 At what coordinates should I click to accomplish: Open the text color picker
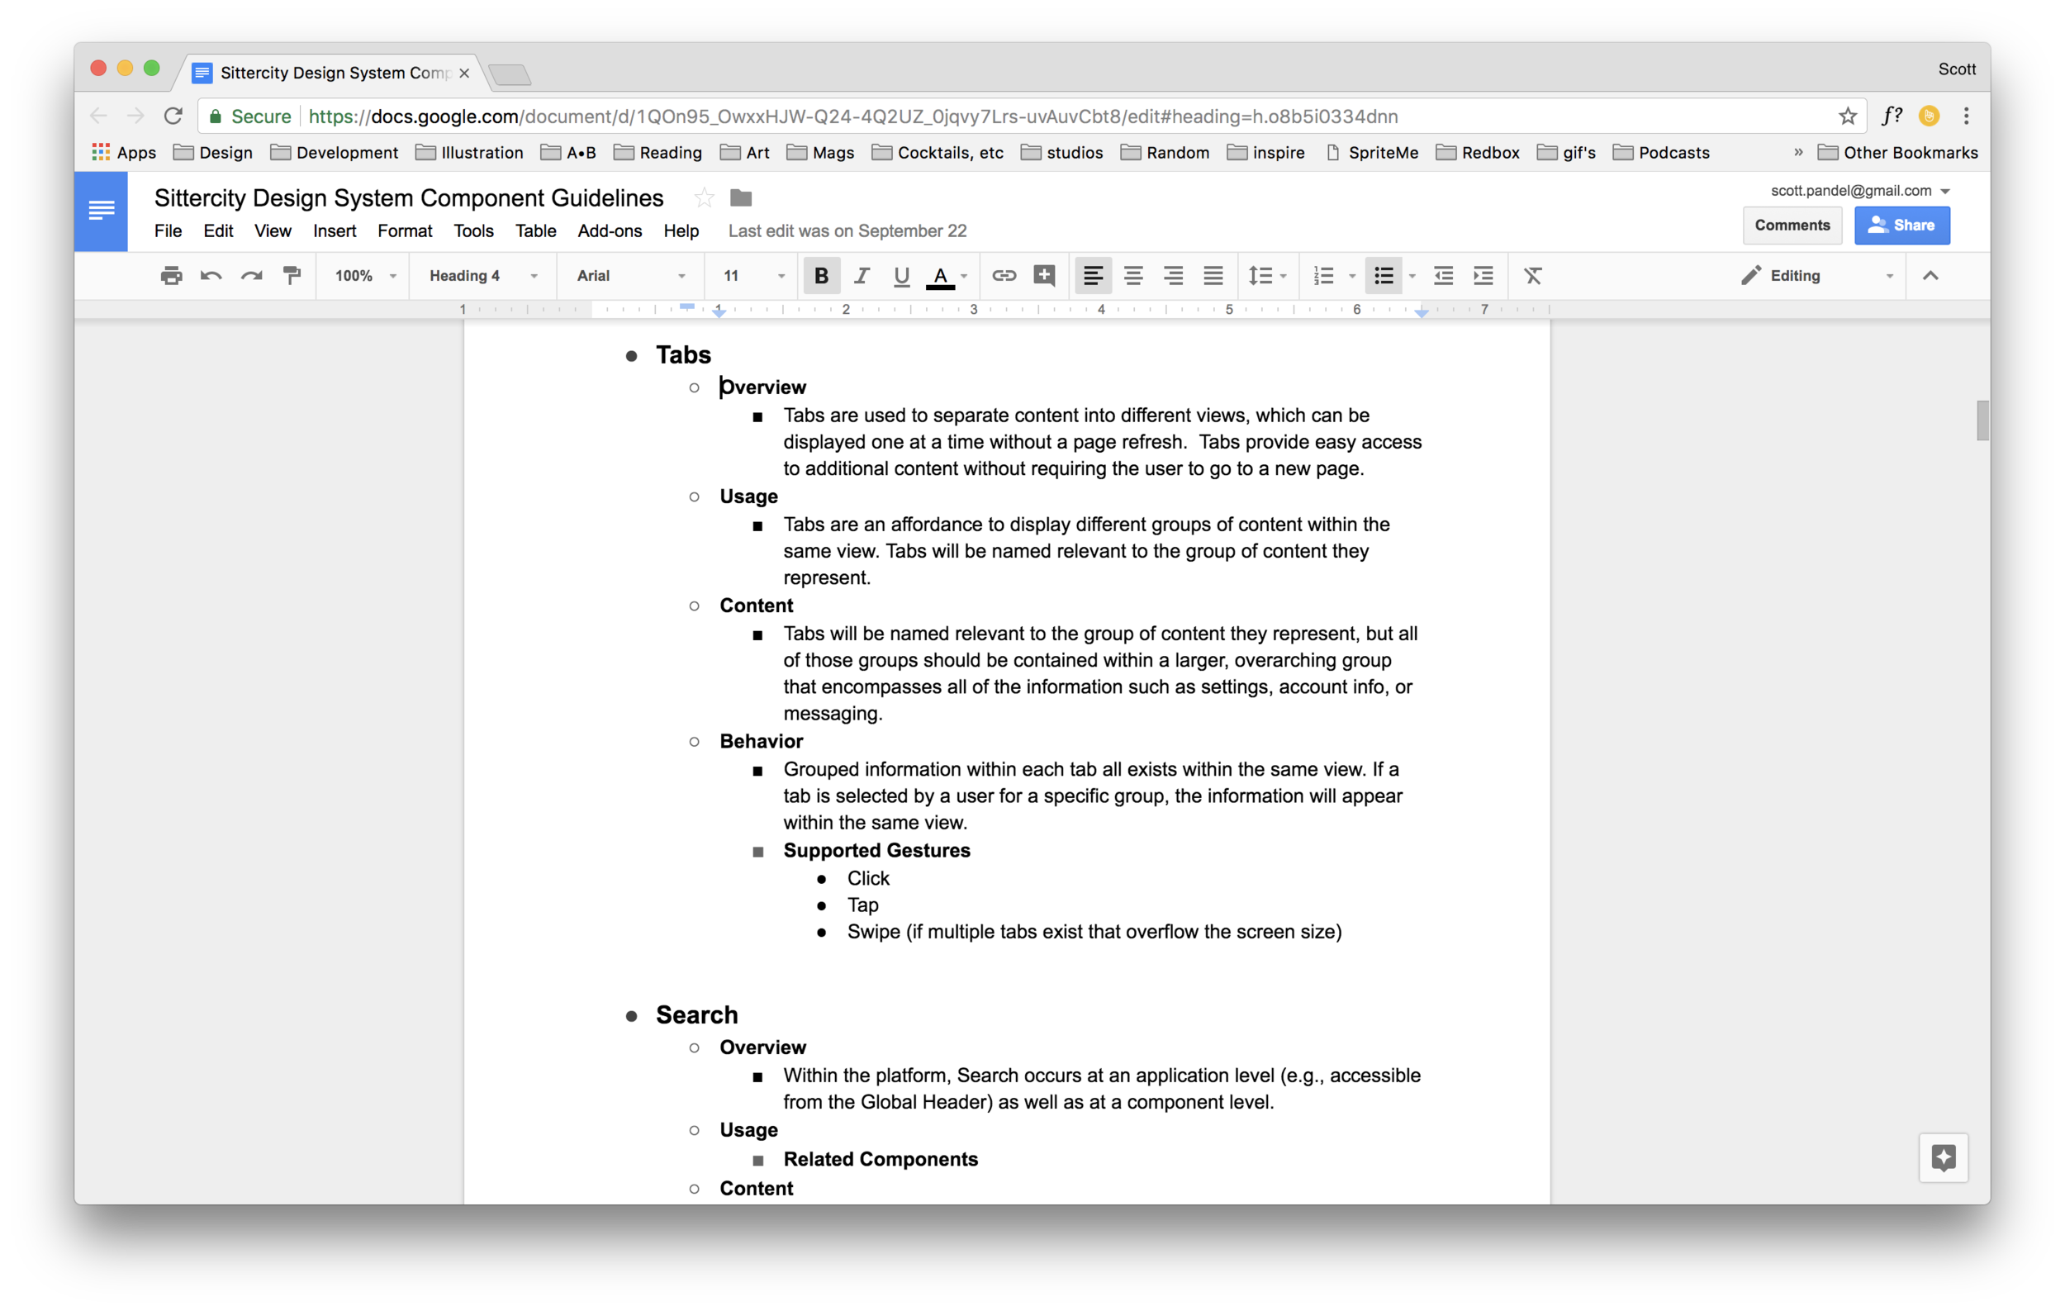(941, 275)
